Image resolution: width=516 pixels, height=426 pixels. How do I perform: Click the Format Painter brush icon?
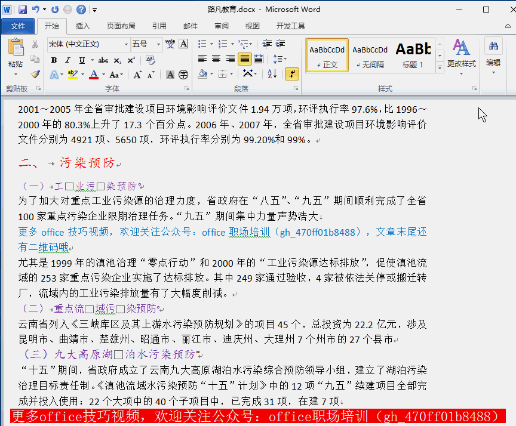pyautogui.click(x=35, y=74)
